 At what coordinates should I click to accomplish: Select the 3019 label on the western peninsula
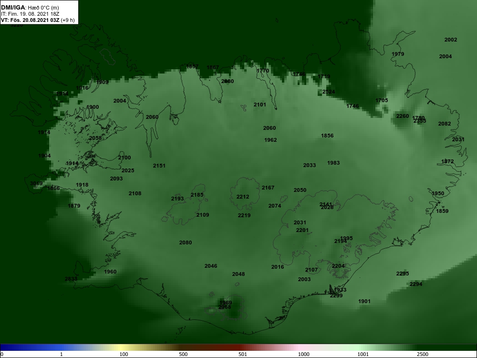point(36,183)
